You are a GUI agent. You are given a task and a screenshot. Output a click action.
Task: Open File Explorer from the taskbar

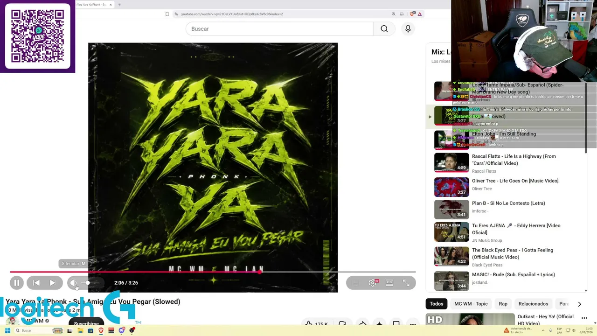tap(80, 331)
